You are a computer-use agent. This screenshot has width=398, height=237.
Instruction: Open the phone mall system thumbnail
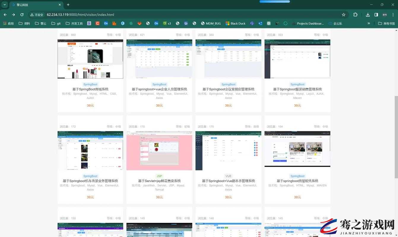click(x=90, y=59)
